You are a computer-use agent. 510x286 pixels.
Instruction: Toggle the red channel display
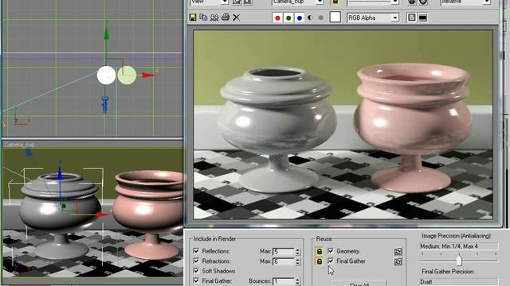(x=277, y=17)
